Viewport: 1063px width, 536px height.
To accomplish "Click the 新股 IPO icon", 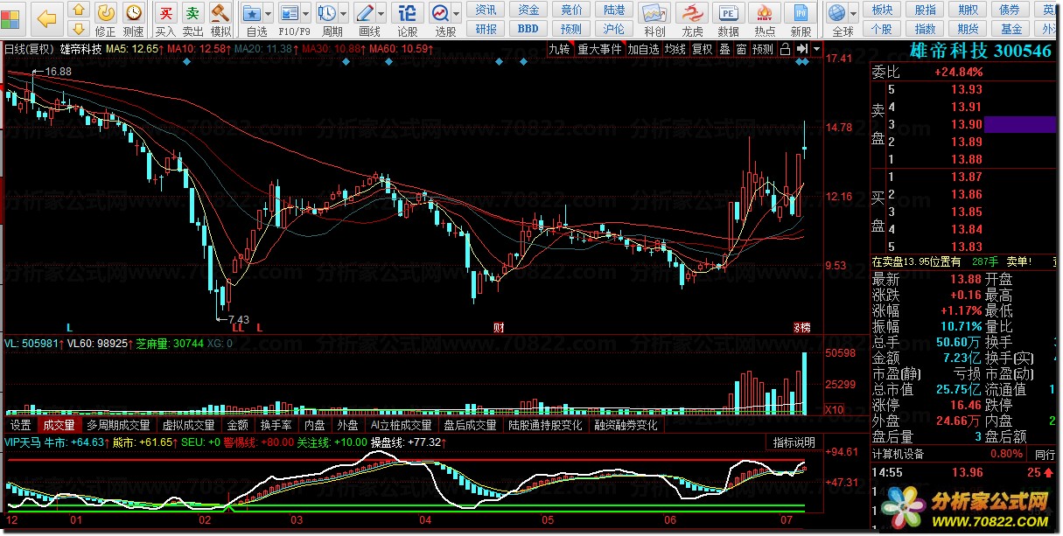I will click(801, 18).
